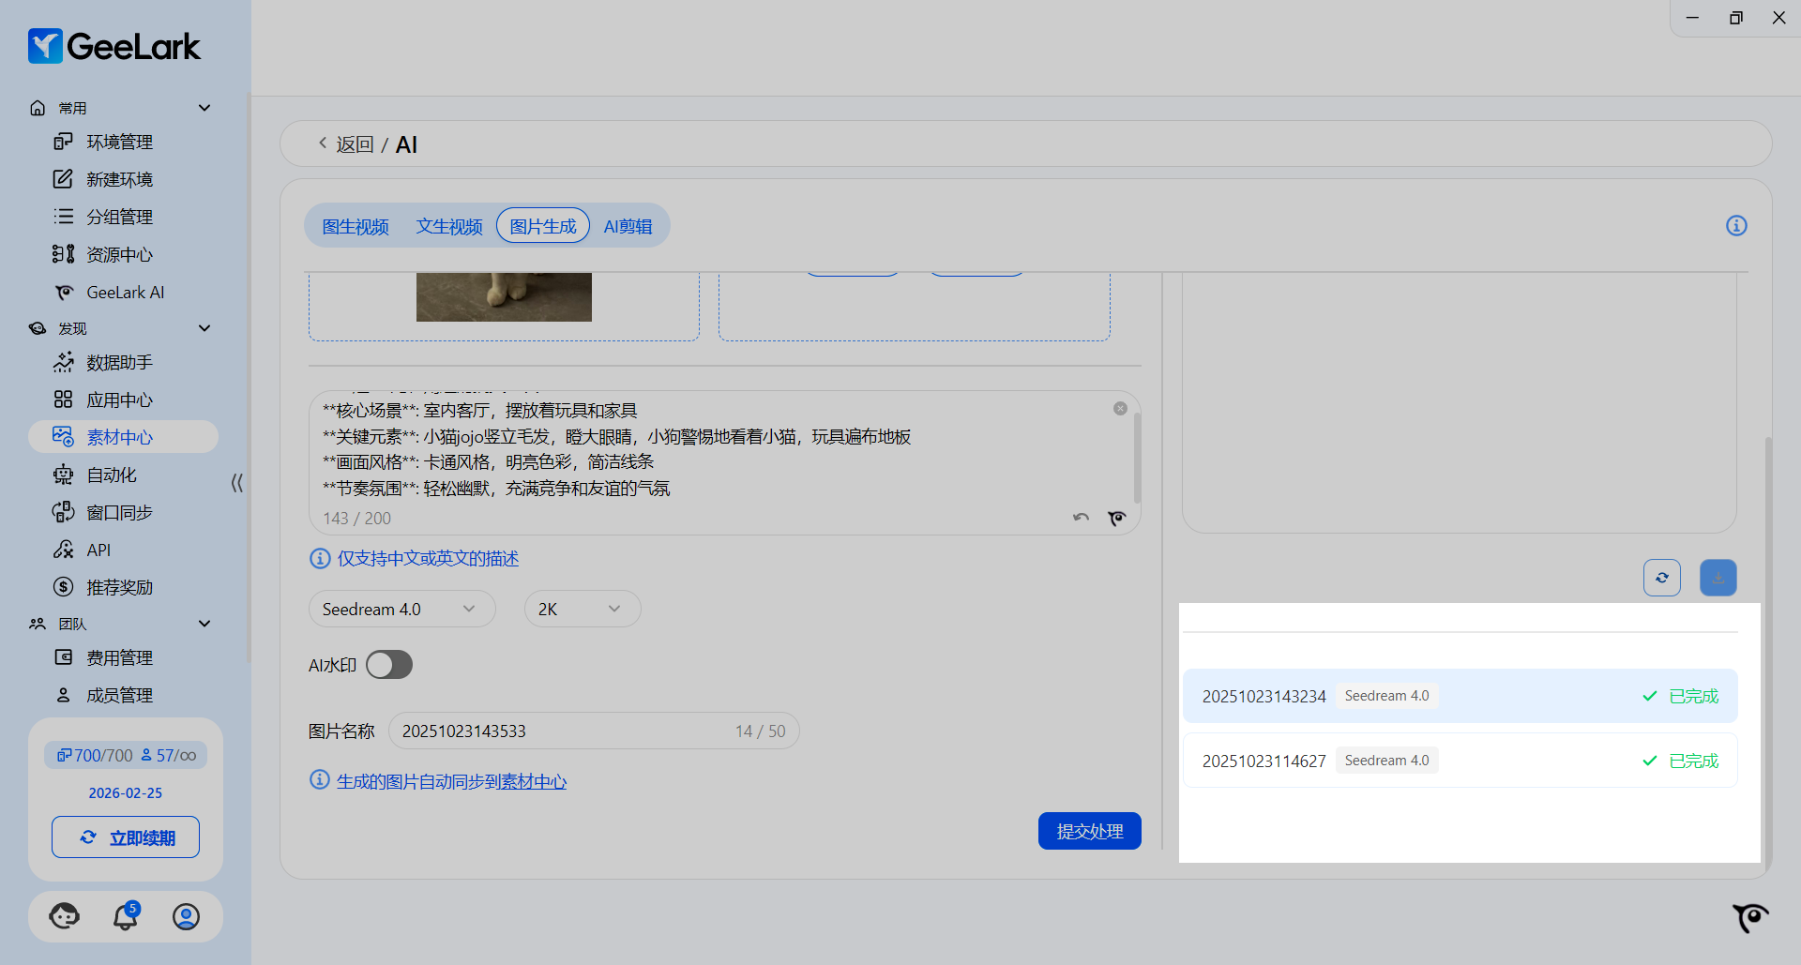Open the customer support face icon
The width and height of the screenshot is (1801, 965).
[x=65, y=916]
